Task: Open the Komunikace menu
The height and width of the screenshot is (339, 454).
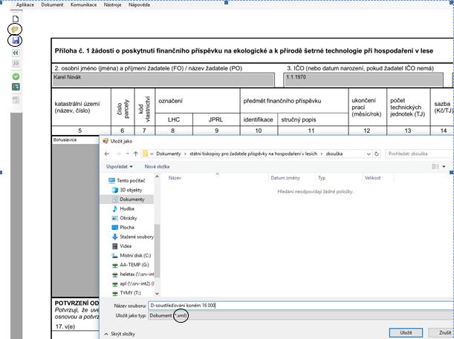Action: pos(84,5)
